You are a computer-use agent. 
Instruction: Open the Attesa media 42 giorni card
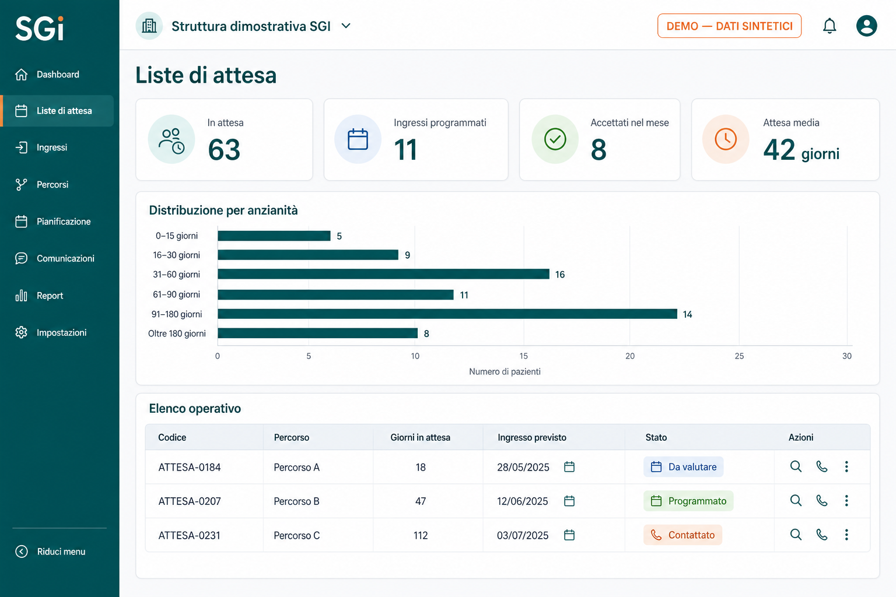[x=785, y=140]
